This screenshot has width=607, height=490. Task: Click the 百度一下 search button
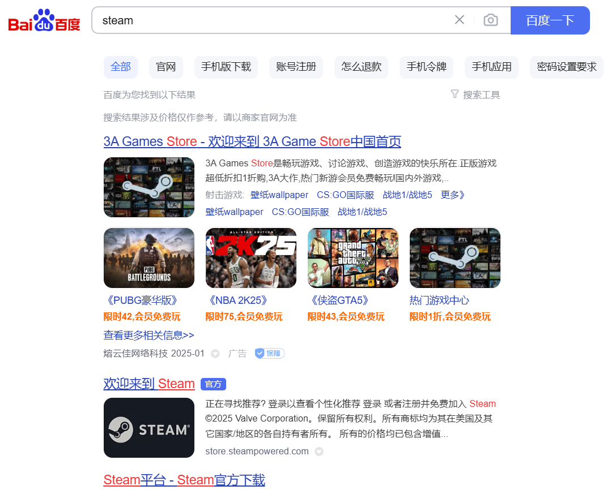click(550, 20)
